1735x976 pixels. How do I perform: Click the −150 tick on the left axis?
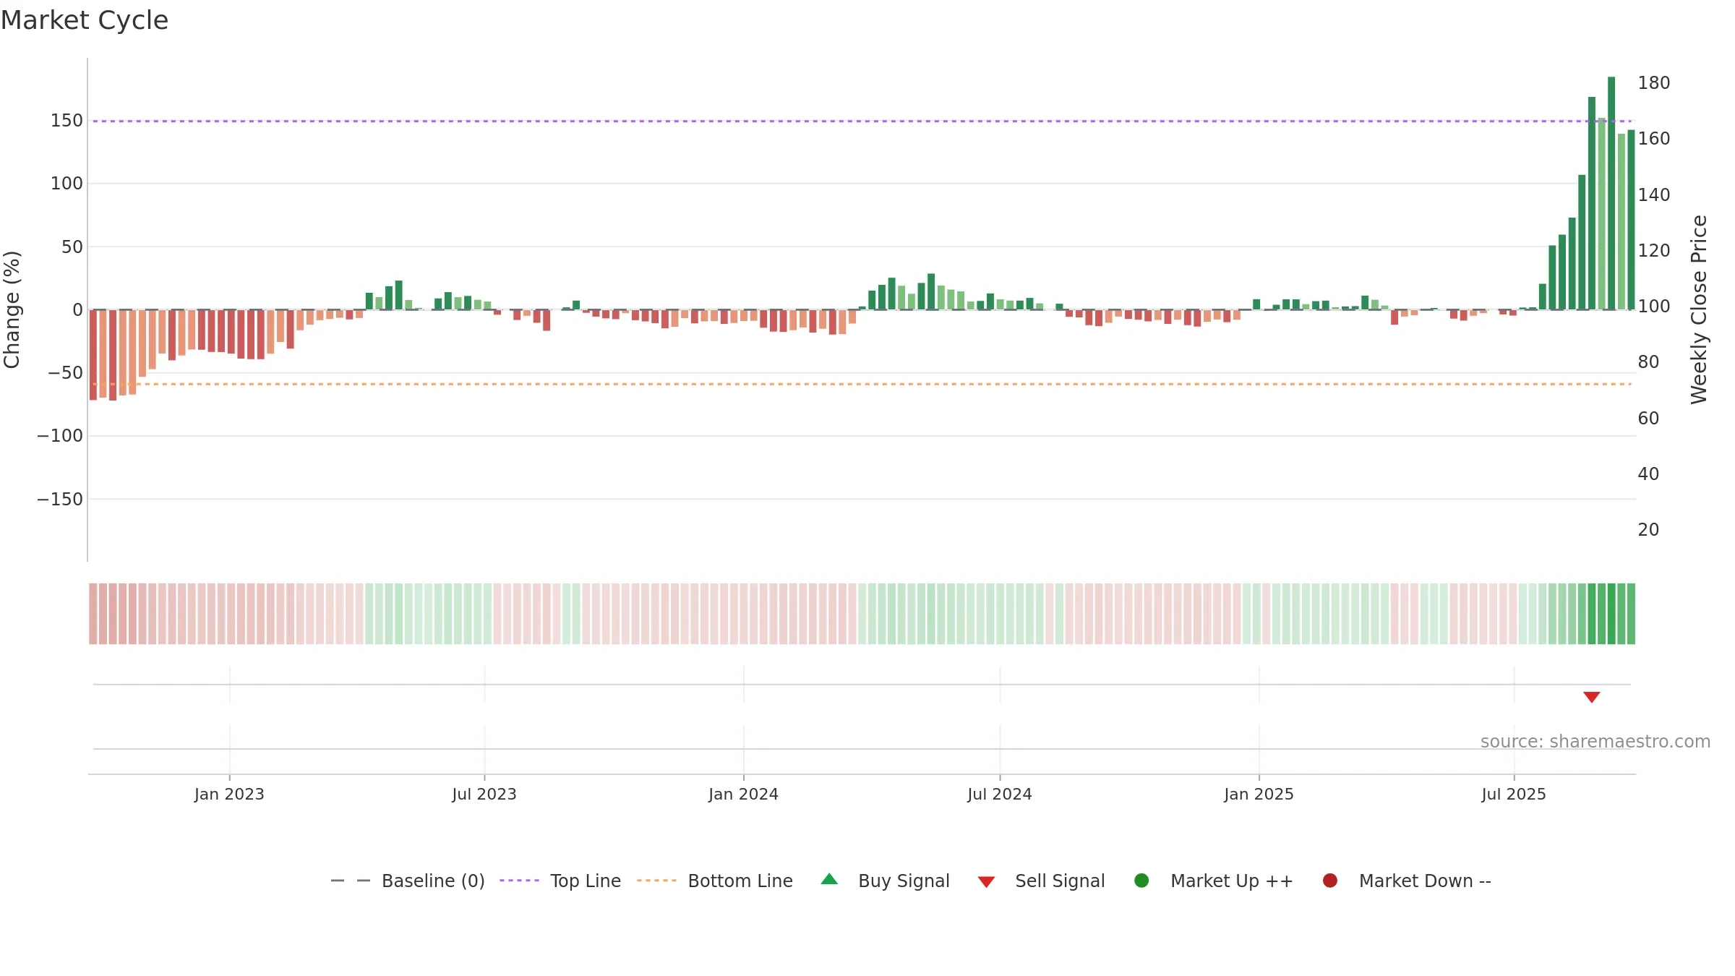60,500
